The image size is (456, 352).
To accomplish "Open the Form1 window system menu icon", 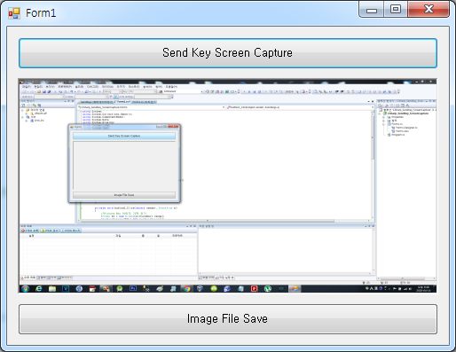I will pos(14,13).
